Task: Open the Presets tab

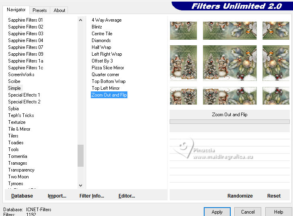Action: coord(40,10)
